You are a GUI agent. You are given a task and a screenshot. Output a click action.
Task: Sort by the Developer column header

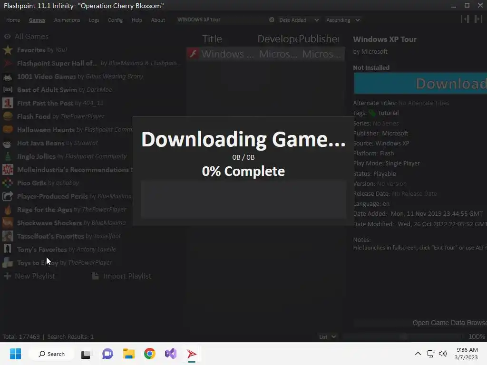click(278, 39)
